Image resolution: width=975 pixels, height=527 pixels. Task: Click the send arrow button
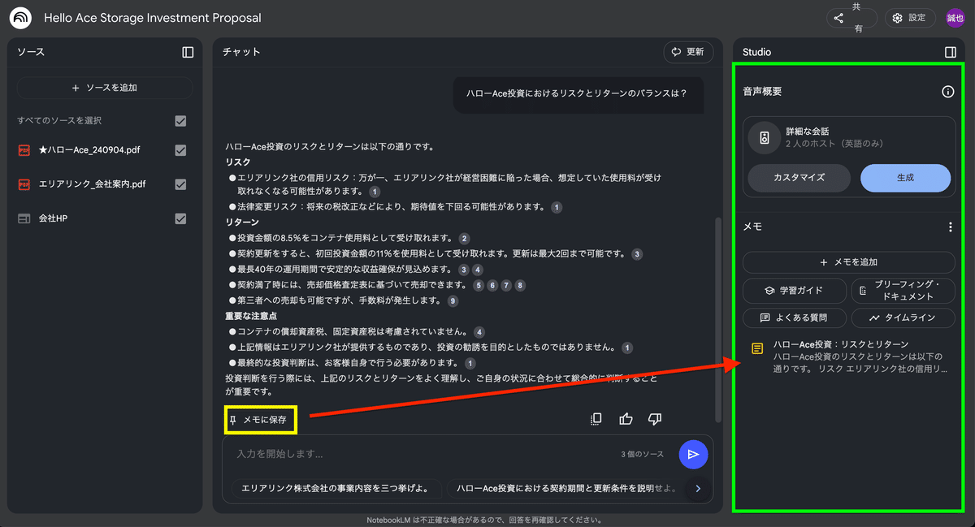click(693, 455)
